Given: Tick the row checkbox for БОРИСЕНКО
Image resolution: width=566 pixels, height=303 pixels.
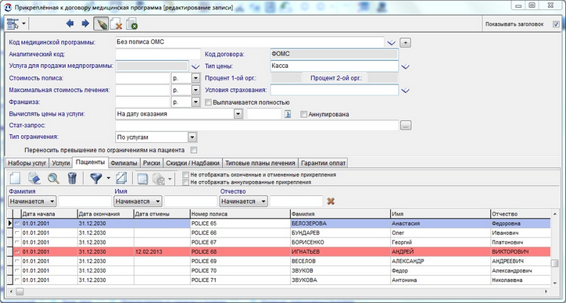Looking at the screenshot, I should [17, 242].
